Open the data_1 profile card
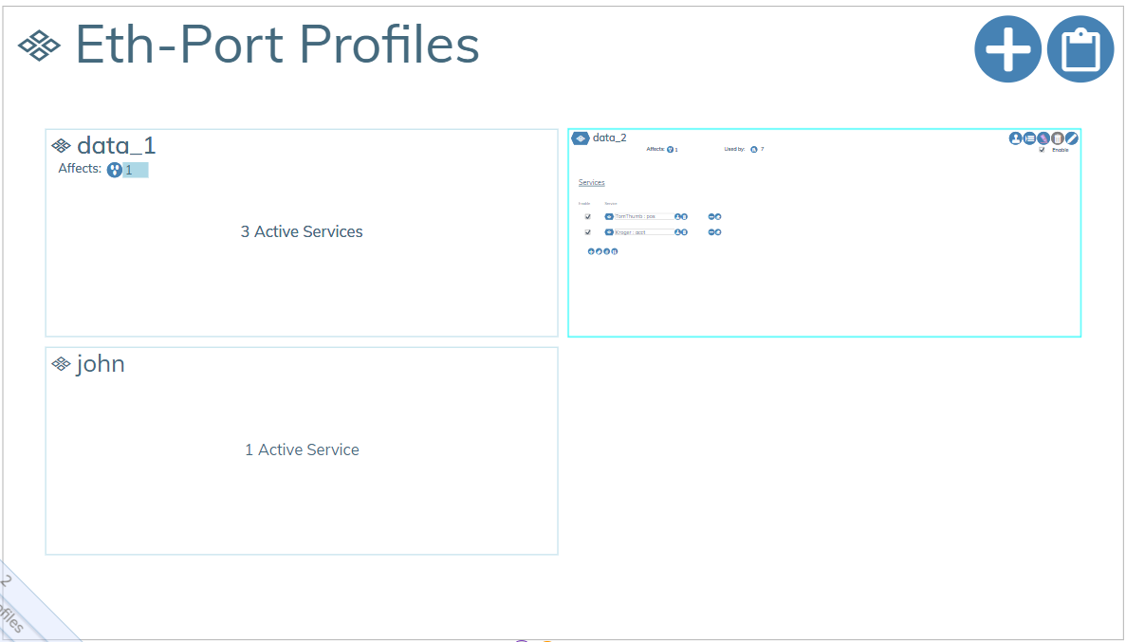The image size is (1126, 642). point(302,232)
